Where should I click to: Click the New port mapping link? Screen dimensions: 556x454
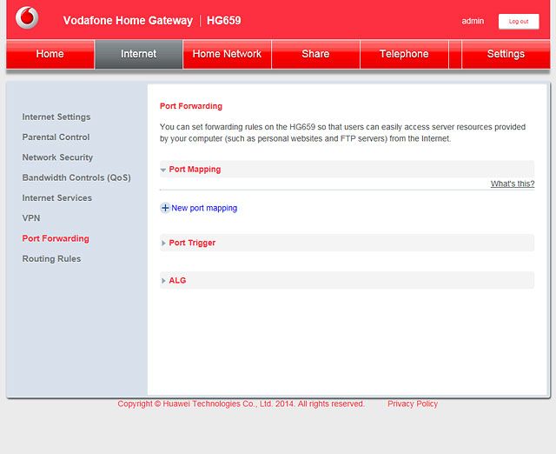tap(204, 208)
